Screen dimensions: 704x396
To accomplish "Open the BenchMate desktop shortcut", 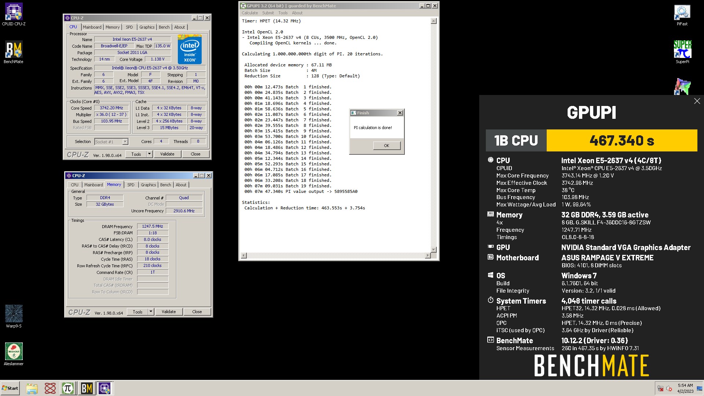I will point(14,52).
